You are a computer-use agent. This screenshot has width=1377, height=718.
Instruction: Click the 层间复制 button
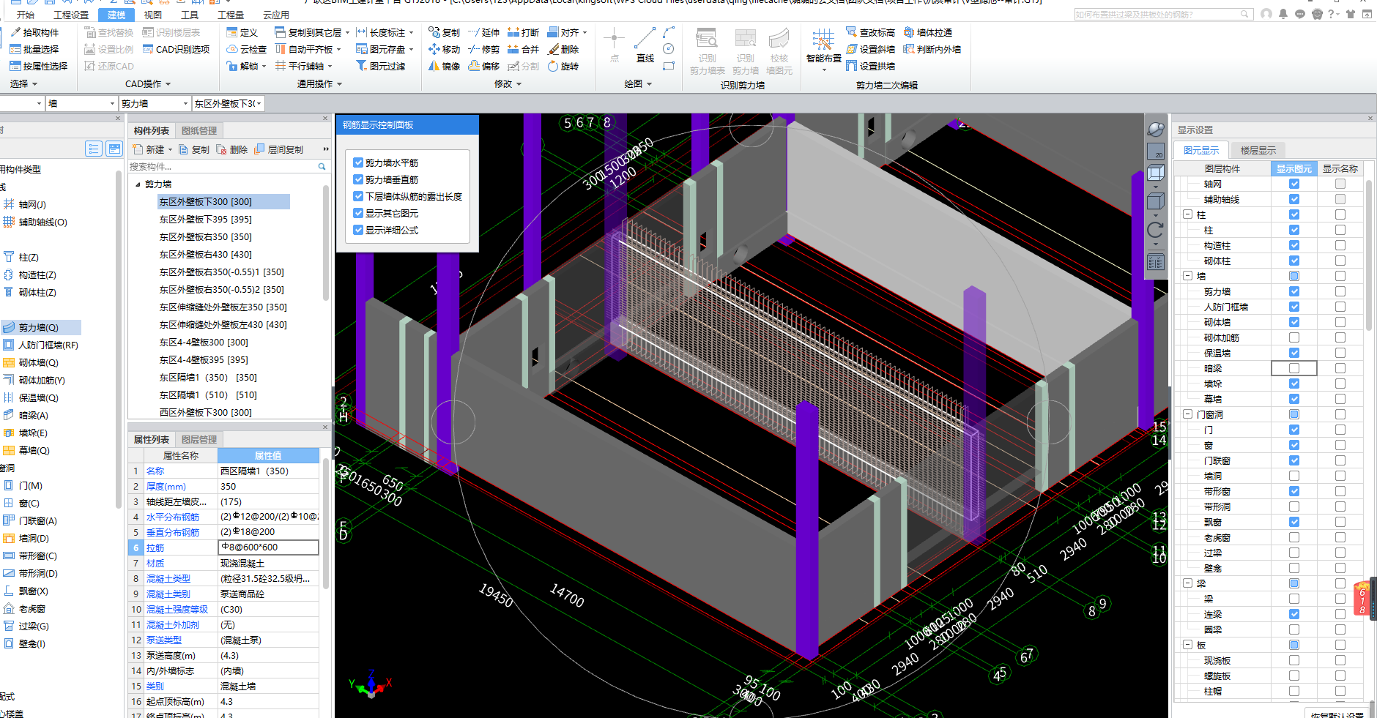[278, 149]
